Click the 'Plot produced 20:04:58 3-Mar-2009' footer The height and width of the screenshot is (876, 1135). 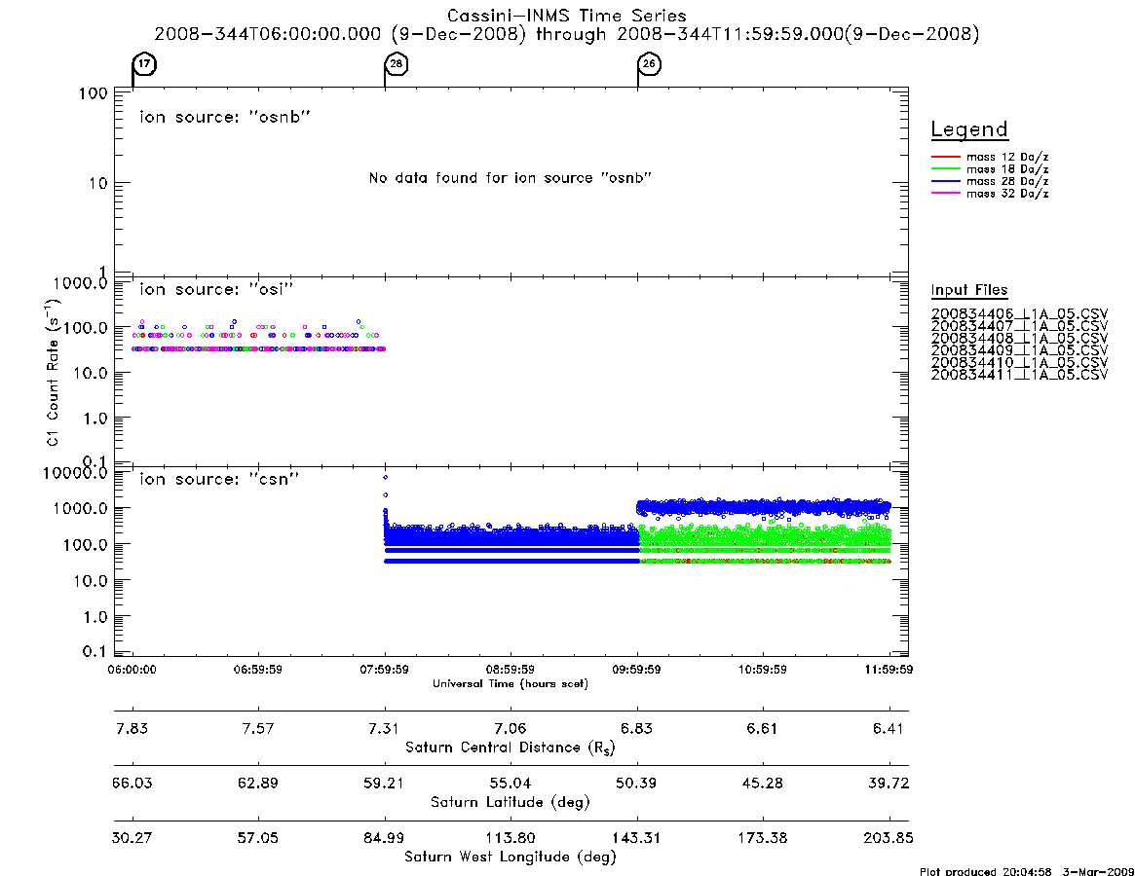tap(1027, 871)
